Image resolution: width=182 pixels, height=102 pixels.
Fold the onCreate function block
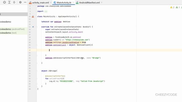tap(37, 27)
